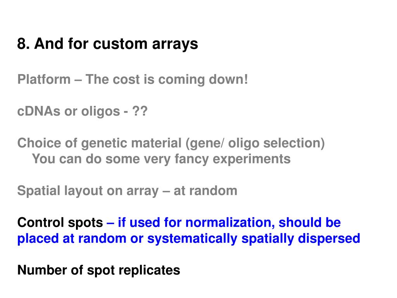Click 'placed at random or systematically spatially dispersed'

[189, 239]
